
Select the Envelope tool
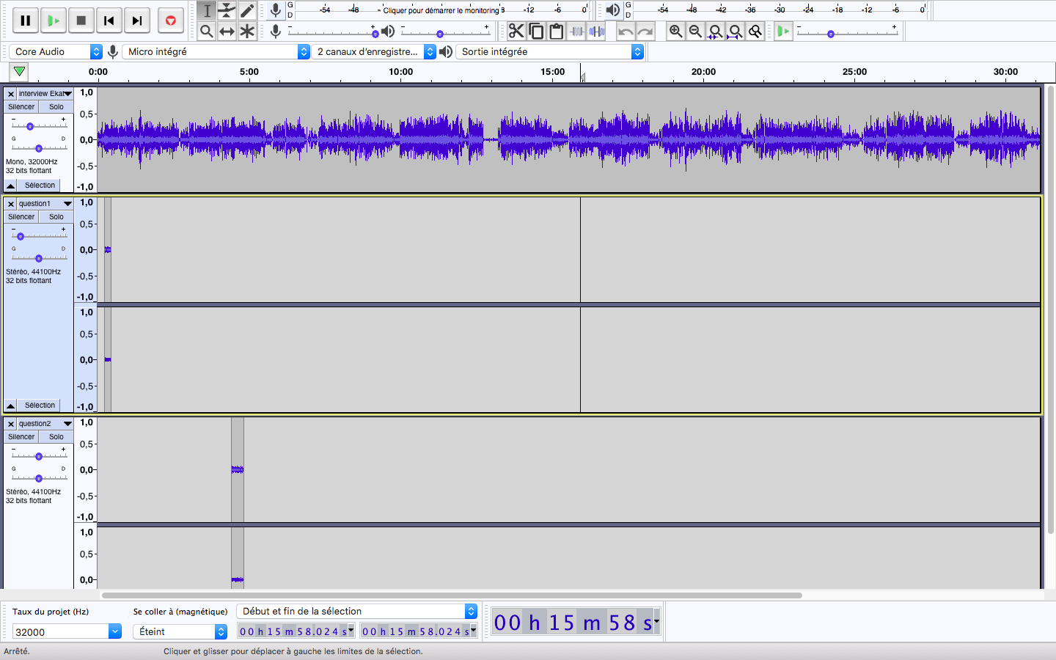227,10
